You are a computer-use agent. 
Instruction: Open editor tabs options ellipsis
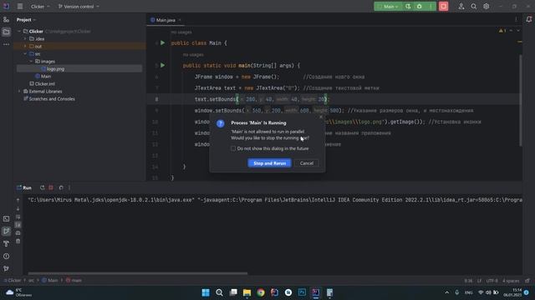[516, 19]
